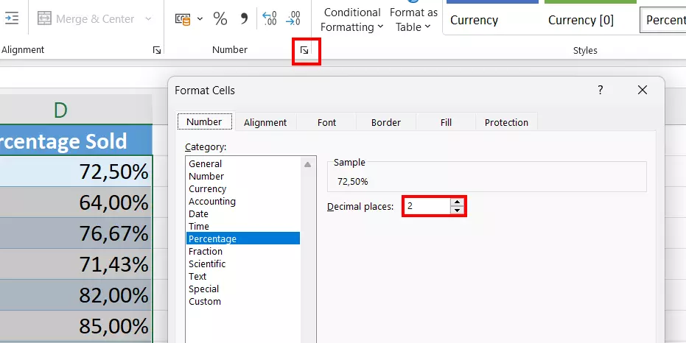Click the Increase Decimal icon

pyautogui.click(x=270, y=19)
